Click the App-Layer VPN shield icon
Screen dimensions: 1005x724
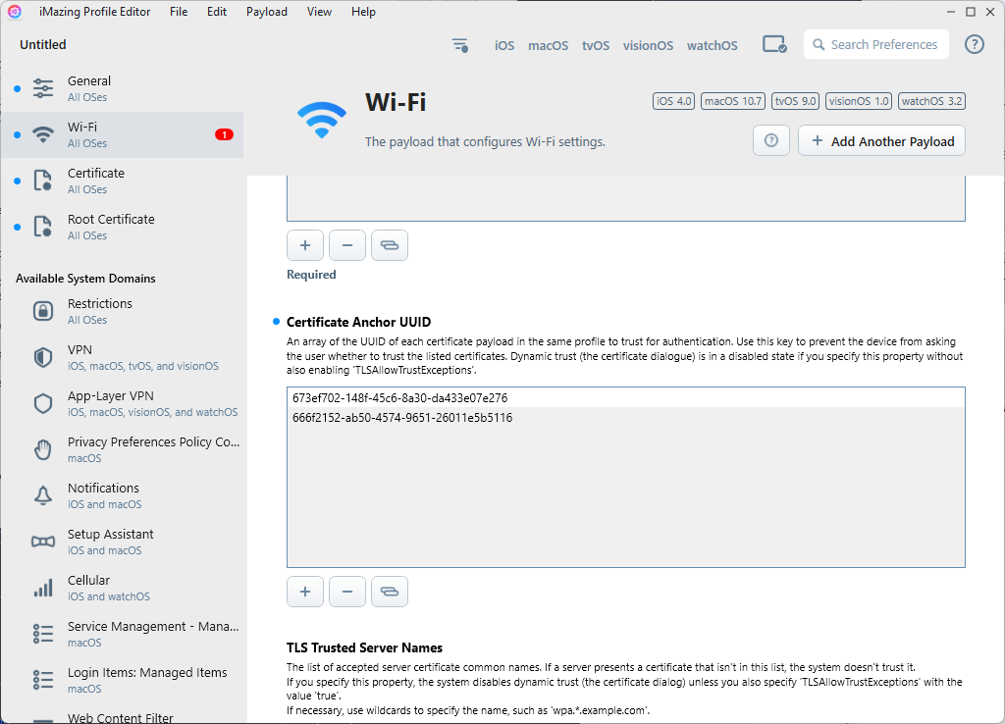pos(43,403)
